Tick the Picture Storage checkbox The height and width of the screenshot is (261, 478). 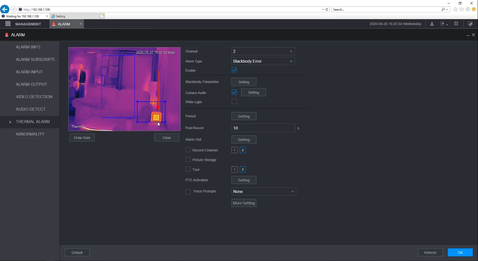[x=188, y=160]
